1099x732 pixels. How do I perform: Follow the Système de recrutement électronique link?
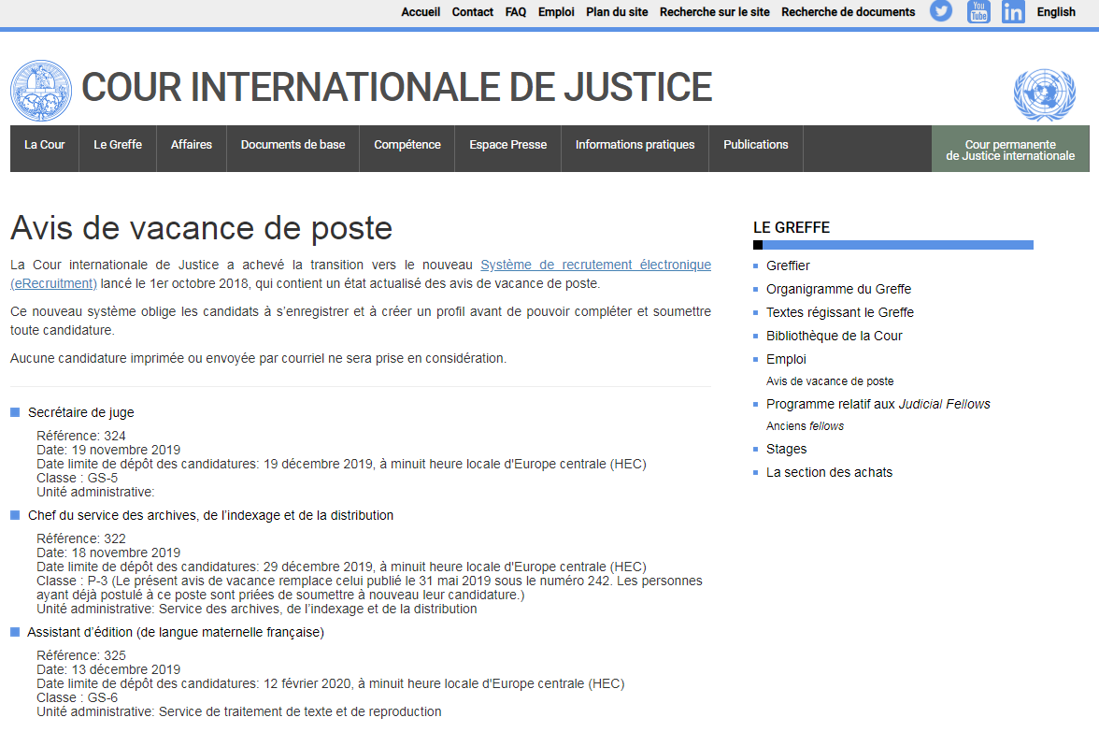(595, 266)
